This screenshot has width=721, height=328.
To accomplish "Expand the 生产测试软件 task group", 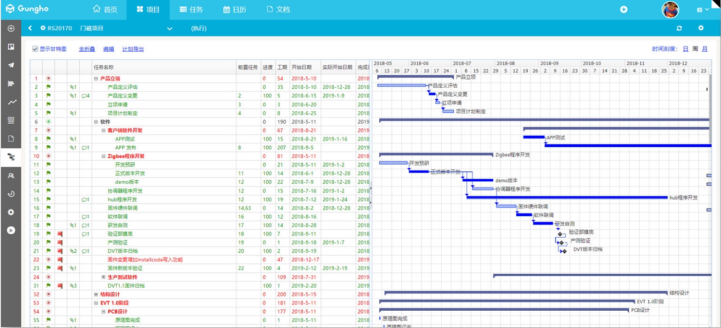I will point(103,277).
